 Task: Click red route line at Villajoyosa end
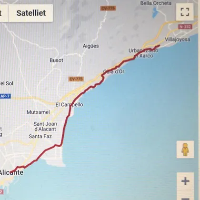pyautogui.click(x=158, y=46)
